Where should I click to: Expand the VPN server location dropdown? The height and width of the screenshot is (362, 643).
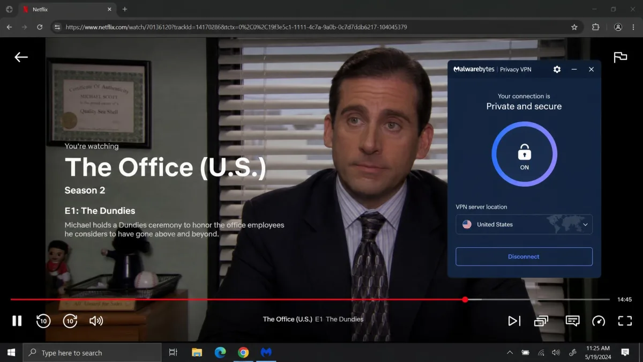[524, 224]
